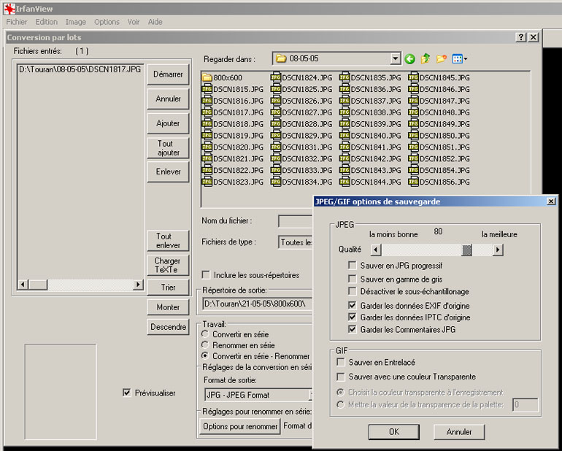Click the Nom du fichier input field
Viewport: 562px width, 451px height.
click(296, 221)
